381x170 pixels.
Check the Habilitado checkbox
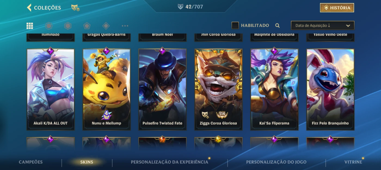click(235, 25)
